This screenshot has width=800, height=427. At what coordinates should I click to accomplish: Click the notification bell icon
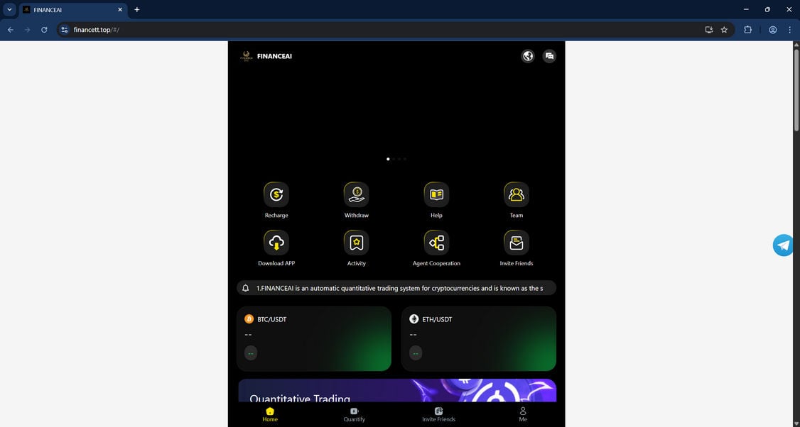click(245, 288)
